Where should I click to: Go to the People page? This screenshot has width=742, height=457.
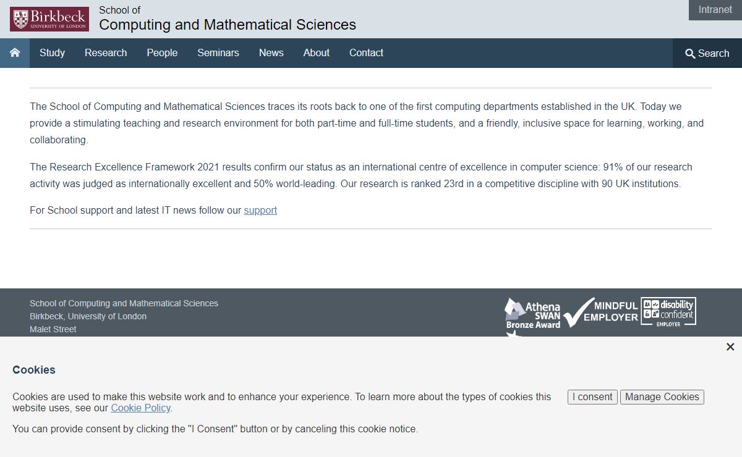[x=162, y=53]
